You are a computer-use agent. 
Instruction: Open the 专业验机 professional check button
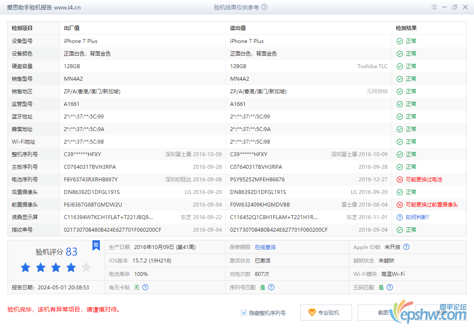[x=326, y=312]
